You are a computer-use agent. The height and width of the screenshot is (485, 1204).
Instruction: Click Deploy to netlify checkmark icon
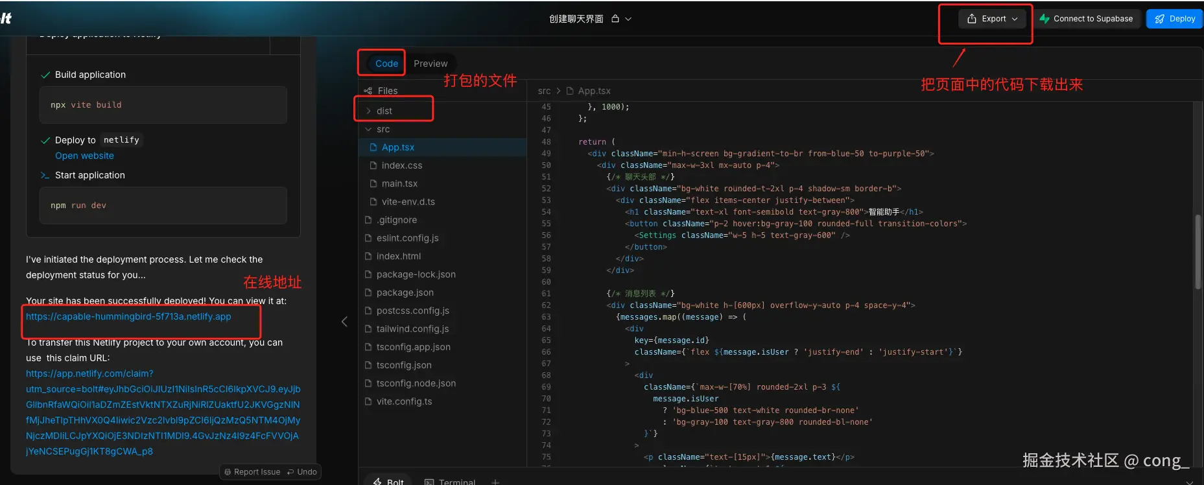pyautogui.click(x=45, y=141)
